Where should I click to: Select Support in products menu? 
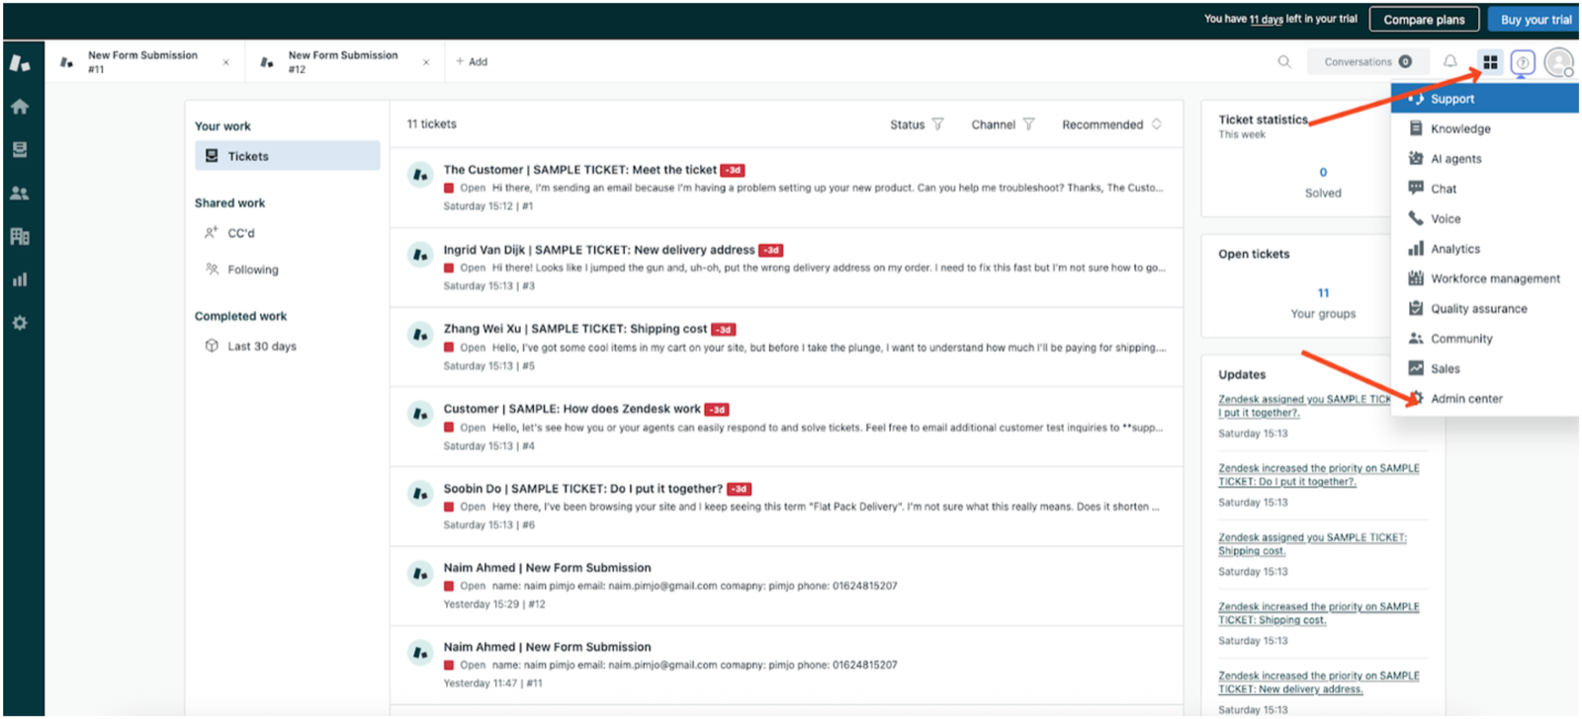(1485, 99)
